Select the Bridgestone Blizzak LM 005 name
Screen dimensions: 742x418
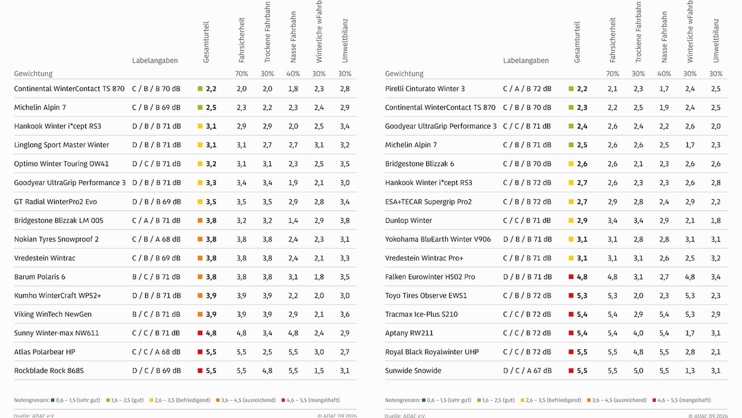pos(59,220)
